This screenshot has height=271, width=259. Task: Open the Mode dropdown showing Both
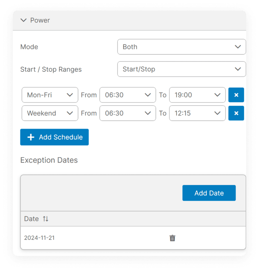click(x=181, y=47)
